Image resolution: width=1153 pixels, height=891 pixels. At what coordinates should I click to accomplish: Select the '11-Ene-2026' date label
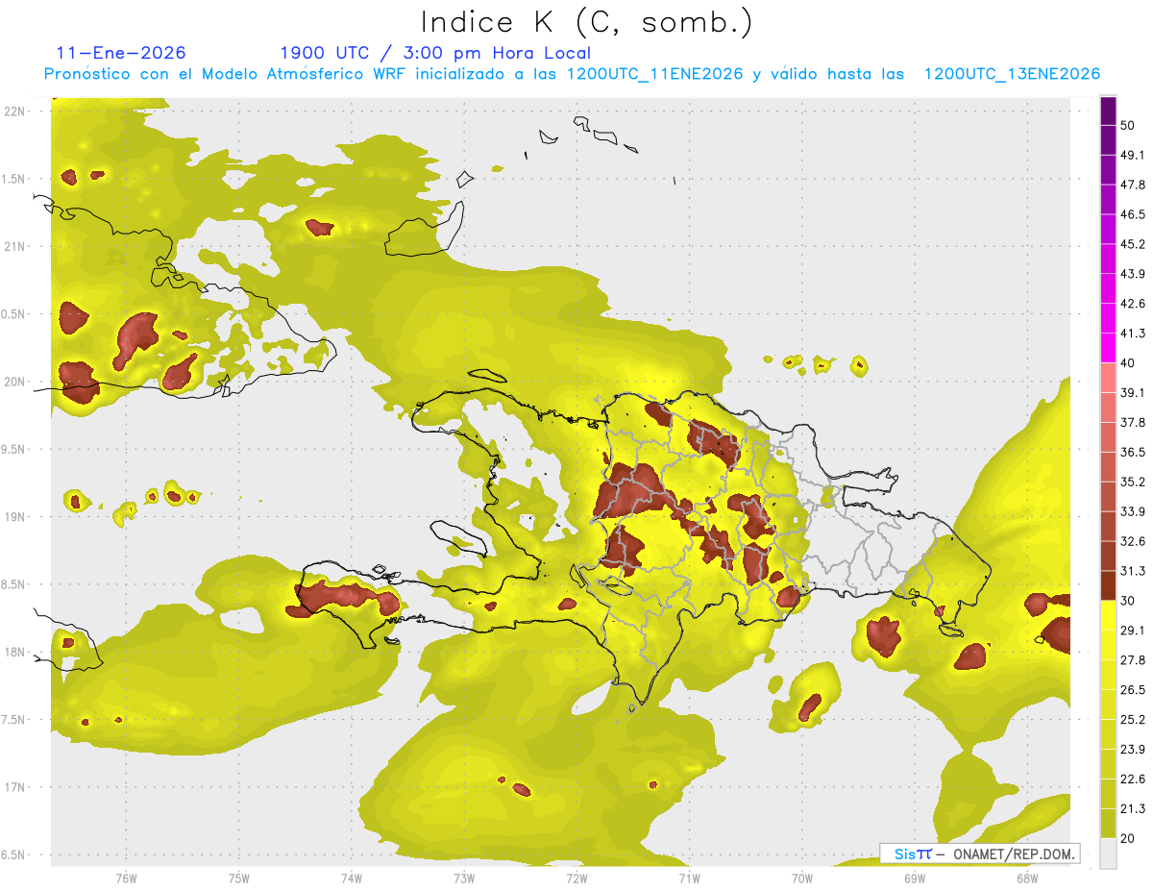click(x=121, y=53)
